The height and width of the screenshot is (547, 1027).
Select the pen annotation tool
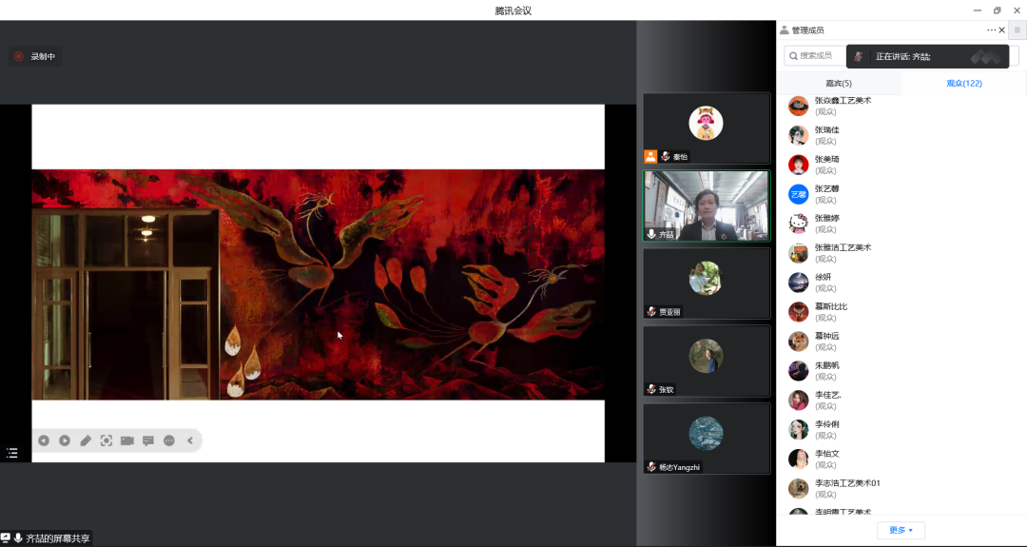[x=86, y=440]
